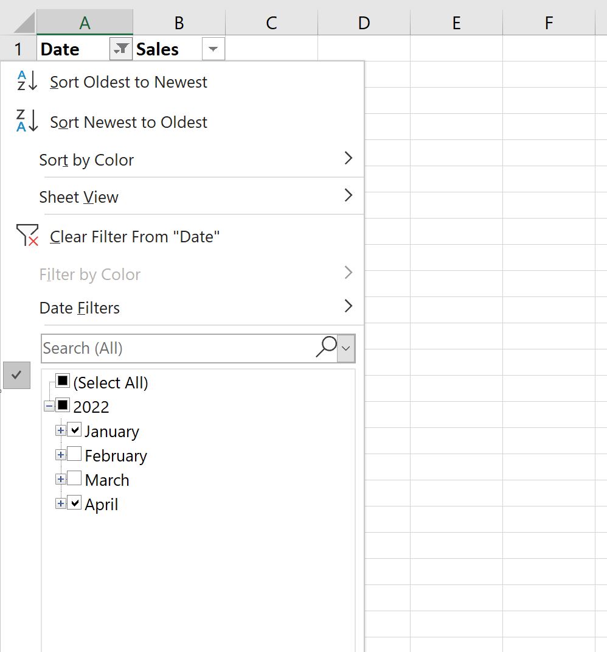Image resolution: width=607 pixels, height=652 pixels.
Task: Check the March checkbox
Action: click(x=74, y=478)
